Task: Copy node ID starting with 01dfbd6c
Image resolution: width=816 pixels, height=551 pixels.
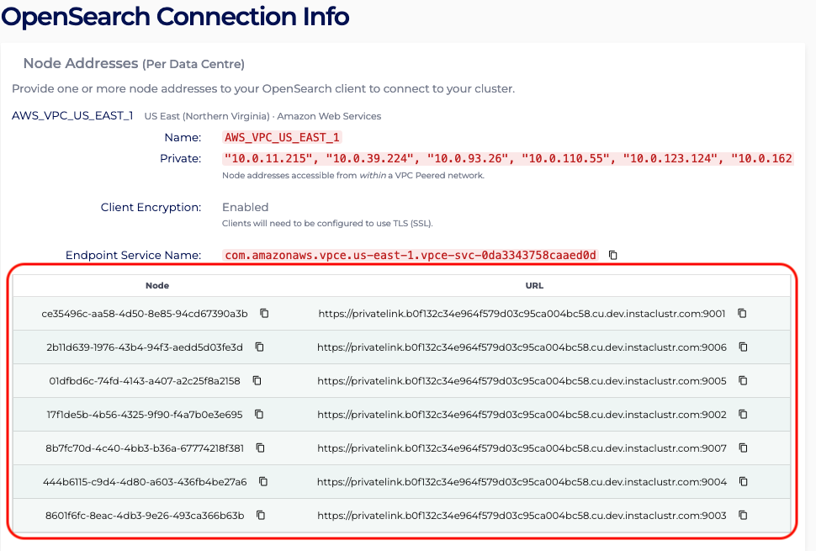Action: (257, 380)
